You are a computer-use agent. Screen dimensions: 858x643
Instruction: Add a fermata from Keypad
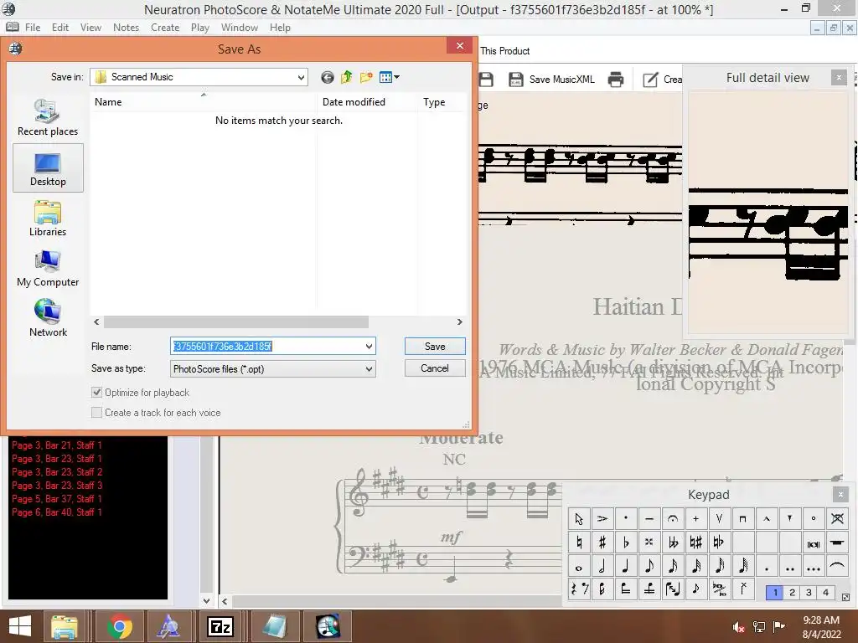(673, 518)
